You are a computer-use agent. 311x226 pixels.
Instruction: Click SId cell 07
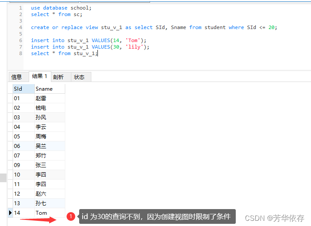point(23,155)
